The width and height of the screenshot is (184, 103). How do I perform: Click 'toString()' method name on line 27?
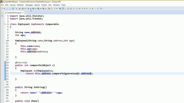coord(40,87)
